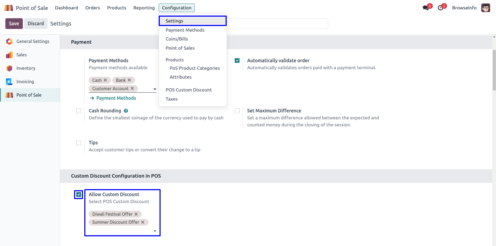496x246 pixels.
Task: Expand the POS Custom Discount dropdown arrow
Action: pos(155,231)
